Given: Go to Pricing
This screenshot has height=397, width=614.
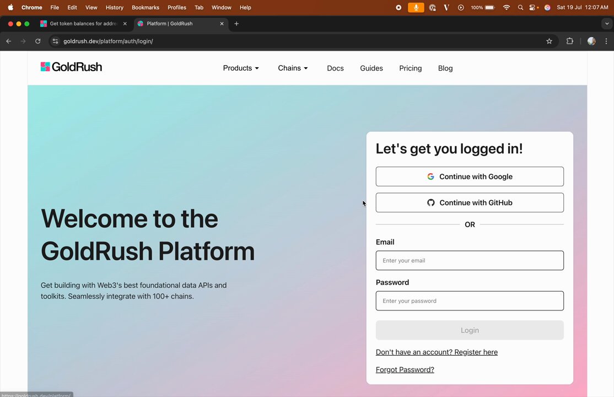Looking at the screenshot, I should (x=411, y=68).
